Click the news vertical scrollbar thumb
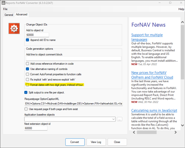The height and width of the screenshot is (148, 185). [x=183, y=52]
